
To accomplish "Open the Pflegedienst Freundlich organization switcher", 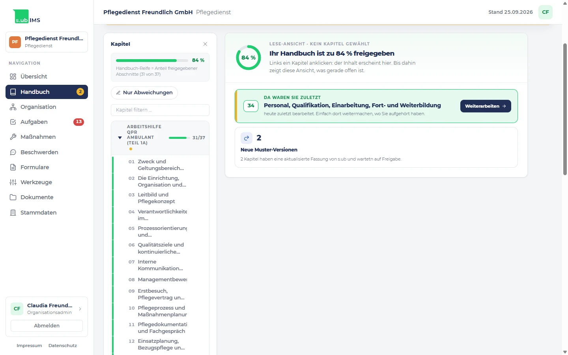I will [47, 42].
